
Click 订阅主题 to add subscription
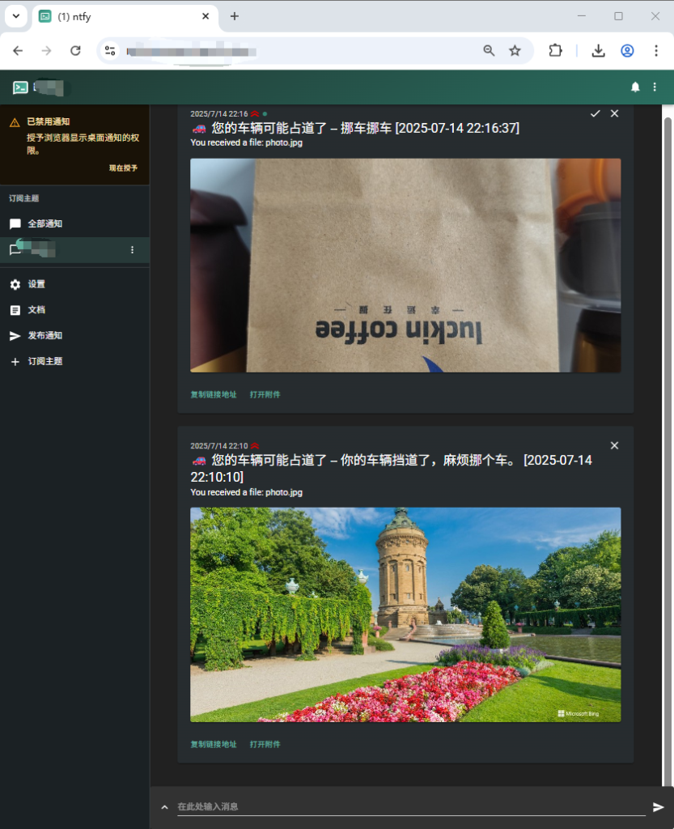coord(45,362)
